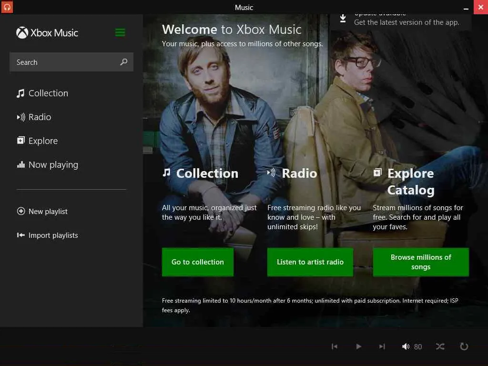Click the download arrow update icon

pyautogui.click(x=343, y=19)
